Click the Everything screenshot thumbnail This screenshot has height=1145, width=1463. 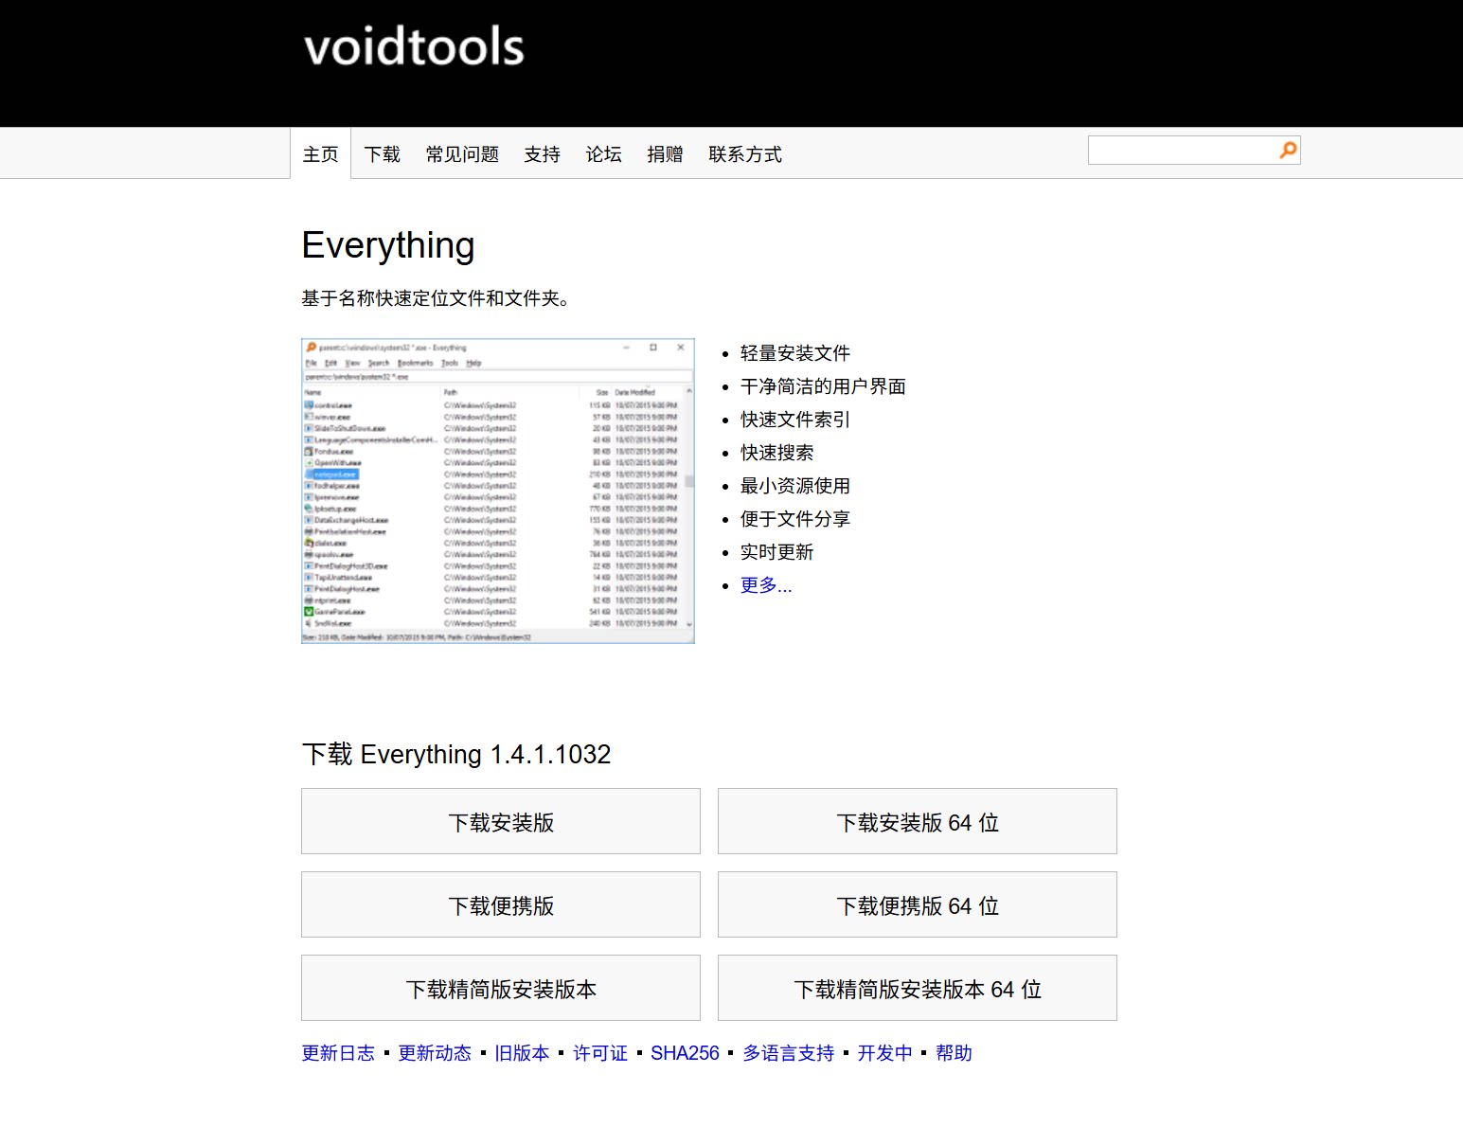point(497,492)
